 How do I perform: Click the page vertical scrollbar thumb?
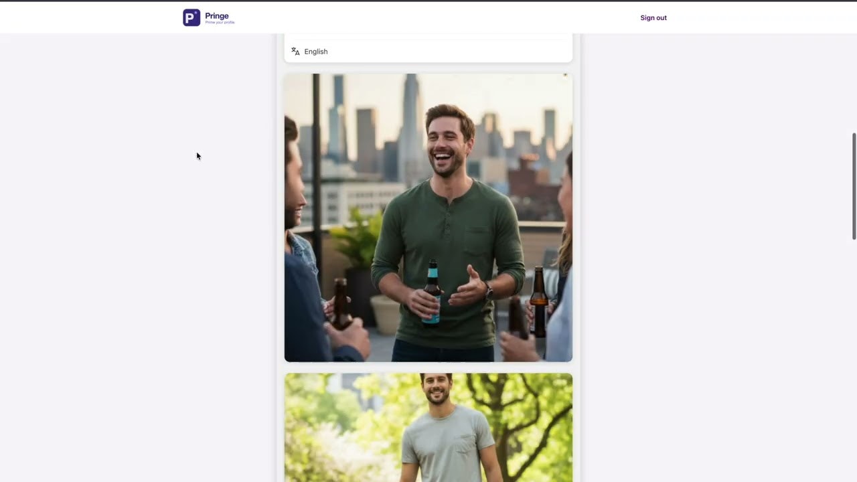click(854, 186)
